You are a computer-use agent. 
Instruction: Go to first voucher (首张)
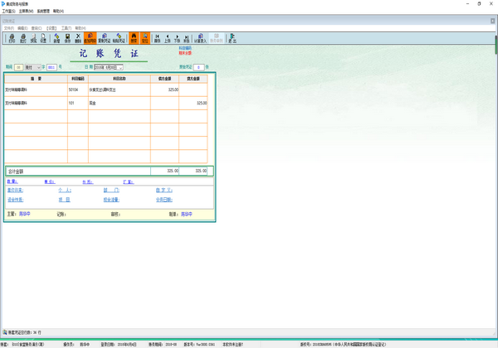click(158, 38)
